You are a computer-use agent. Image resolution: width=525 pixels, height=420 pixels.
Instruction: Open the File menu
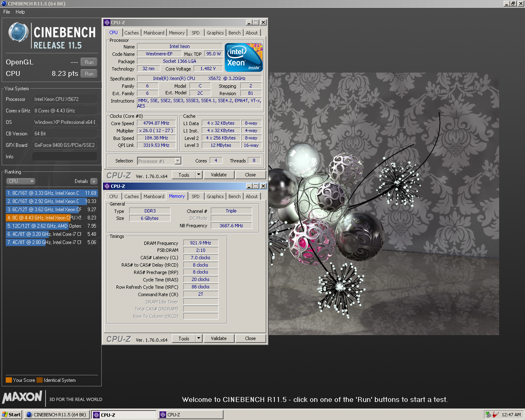[7, 12]
